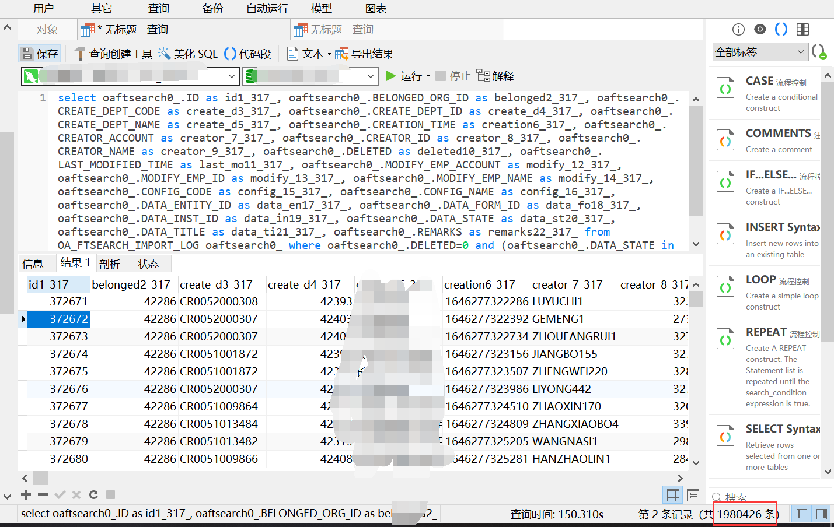Click the eye preview icon in right panel

click(x=760, y=29)
